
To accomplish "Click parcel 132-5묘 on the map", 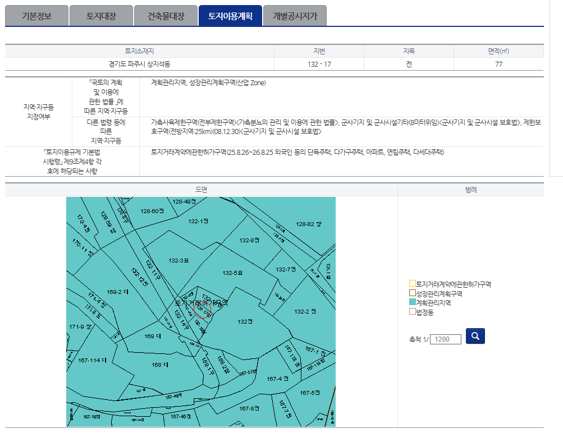I will click(231, 273).
